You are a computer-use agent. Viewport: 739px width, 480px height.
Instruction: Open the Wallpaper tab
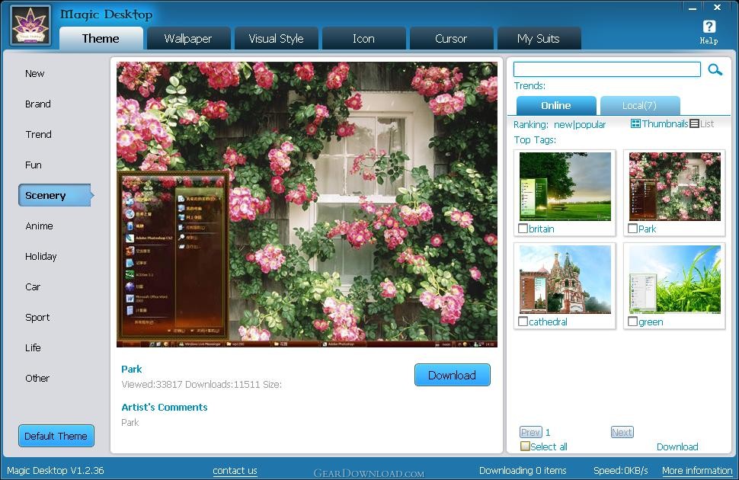pyautogui.click(x=188, y=39)
